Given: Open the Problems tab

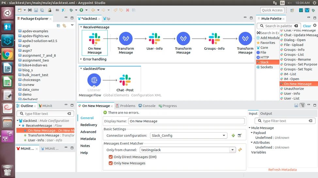Looking at the screenshot, I should (x=126, y=106).
